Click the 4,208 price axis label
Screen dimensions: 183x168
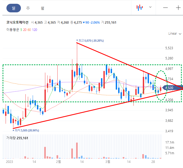[x=169, y=100]
